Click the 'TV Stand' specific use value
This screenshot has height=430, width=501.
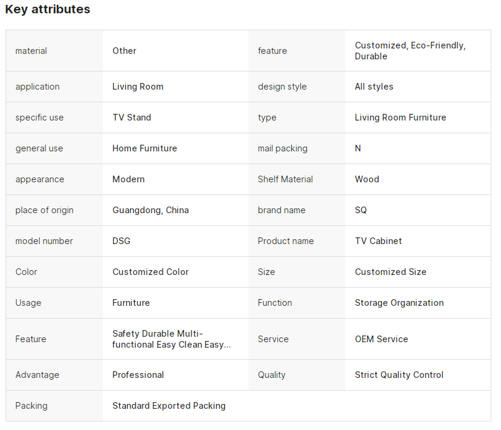[131, 117]
